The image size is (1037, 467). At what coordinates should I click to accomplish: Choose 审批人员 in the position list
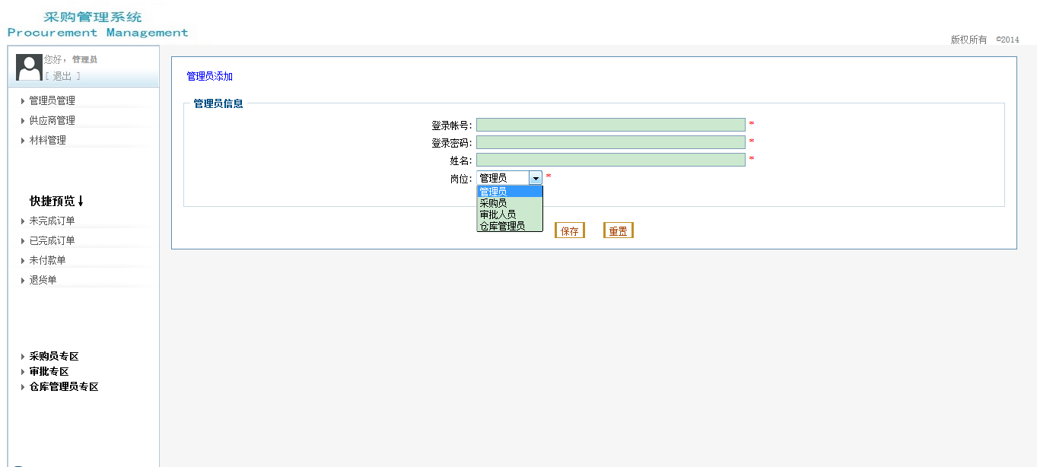click(x=498, y=214)
